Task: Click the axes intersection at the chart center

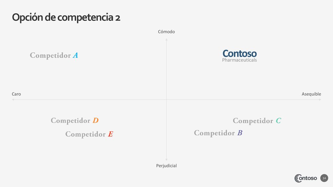Action: [x=166, y=99]
